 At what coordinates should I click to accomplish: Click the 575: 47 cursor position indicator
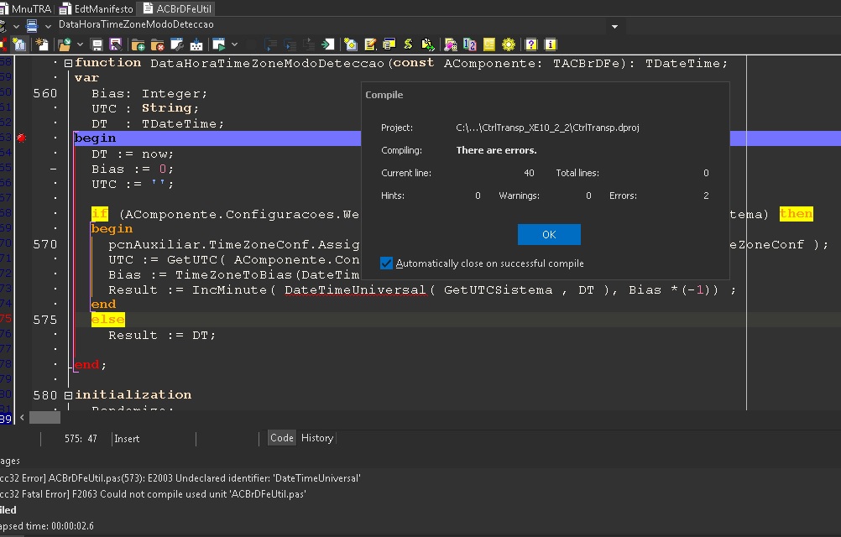81,438
